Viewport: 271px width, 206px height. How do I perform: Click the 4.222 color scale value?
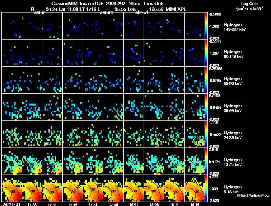[x=213, y=177]
